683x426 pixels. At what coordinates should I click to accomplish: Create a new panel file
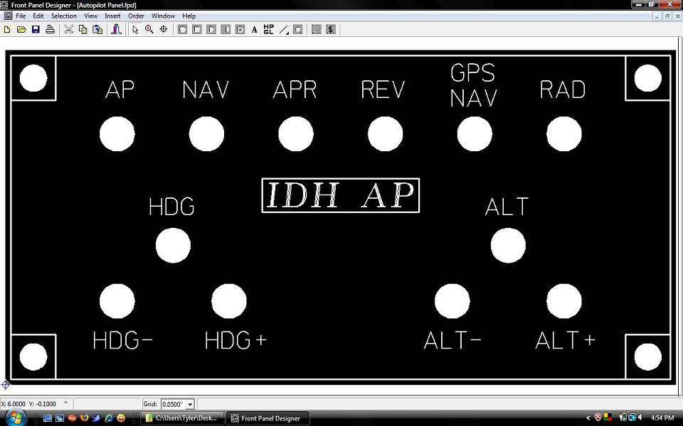click(x=7, y=30)
